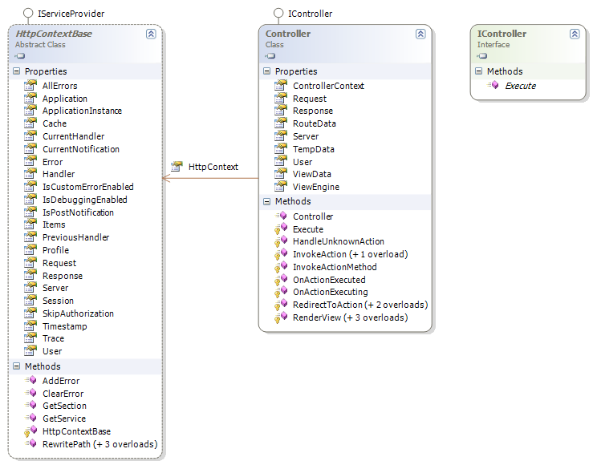The width and height of the screenshot is (593, 465).
Task: Select the RewritePath method icon
Action: 30,443
